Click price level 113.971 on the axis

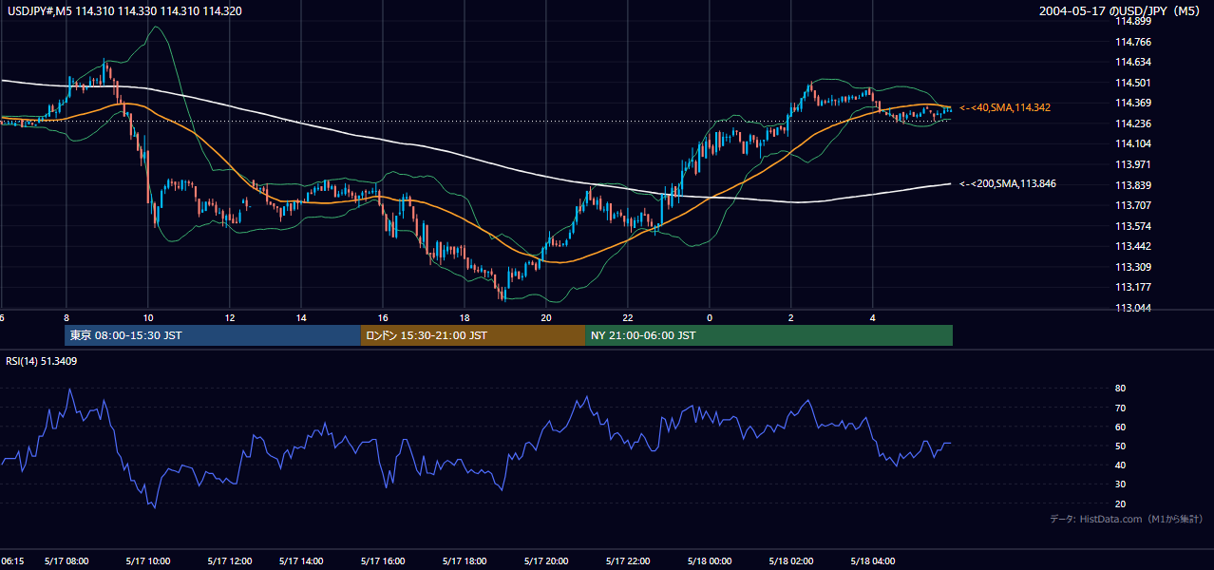pos(1133,164)
